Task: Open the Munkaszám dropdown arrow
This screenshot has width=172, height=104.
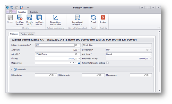Action: 150,75
